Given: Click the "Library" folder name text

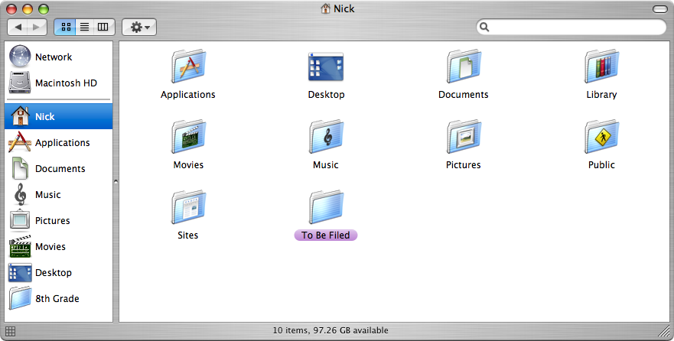Looking at the screenshot, I should point(601,95).
